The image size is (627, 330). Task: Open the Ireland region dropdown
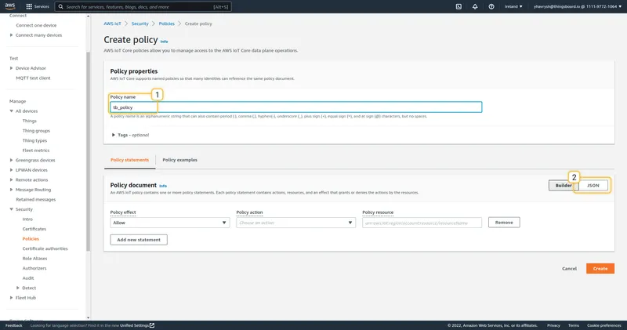pyautogui.click(x=513, y=6)
